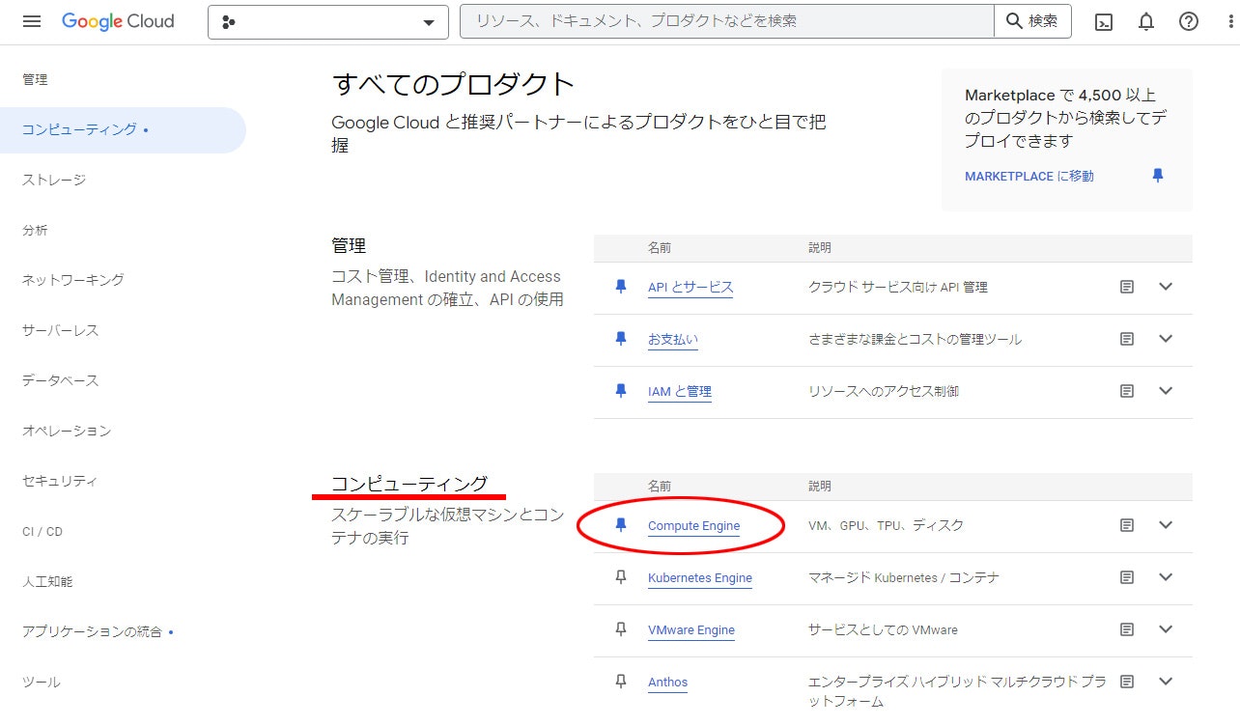1240x725 pixels.
Task: Select 管理 in the left sidebar
Action: [x=35, y=79]
